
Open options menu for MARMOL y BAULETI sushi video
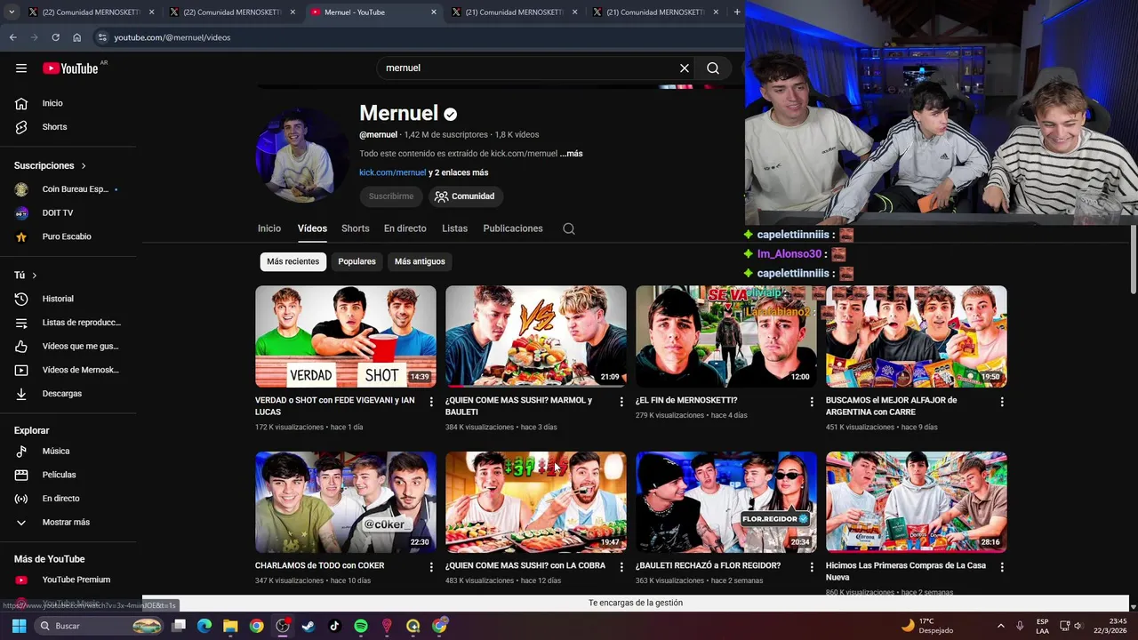pyautogui.click(x=621, y=402)
